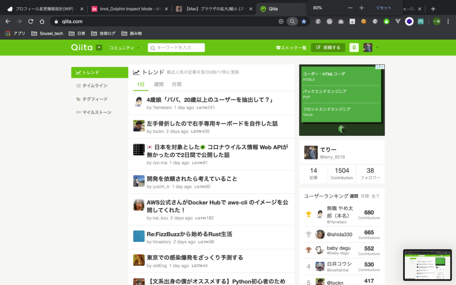
Task: Switch user ranking to 月間
Action: tap(365, 196)
